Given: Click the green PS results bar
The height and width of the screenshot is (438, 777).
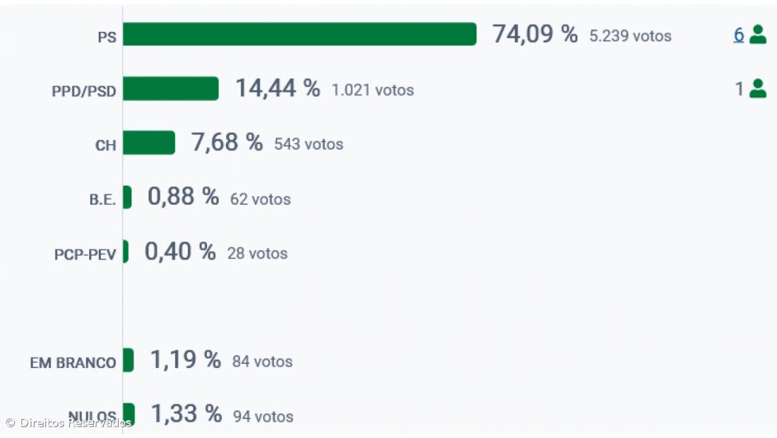Looking at the screenshot, I should 299,34.
